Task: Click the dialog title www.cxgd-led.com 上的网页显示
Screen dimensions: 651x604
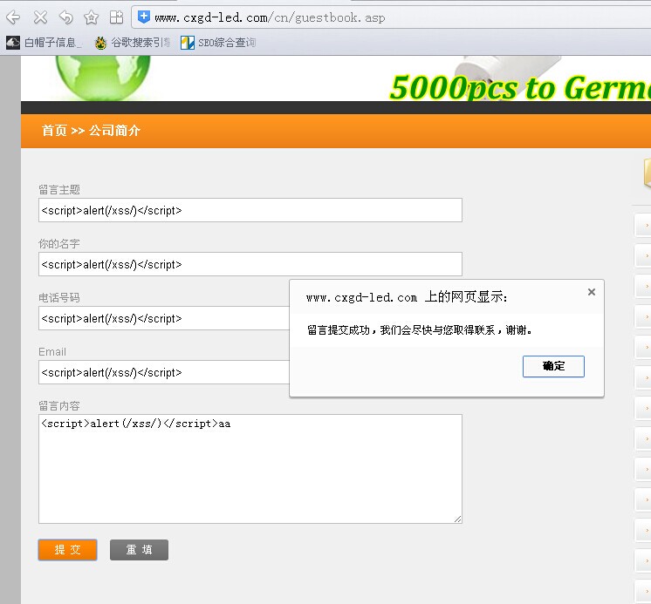Action: 407,297
